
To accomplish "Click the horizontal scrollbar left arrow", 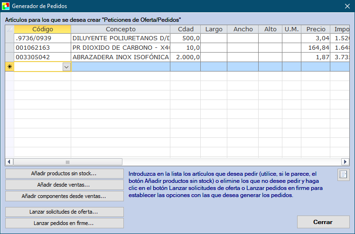I will [x=9, y=162].
